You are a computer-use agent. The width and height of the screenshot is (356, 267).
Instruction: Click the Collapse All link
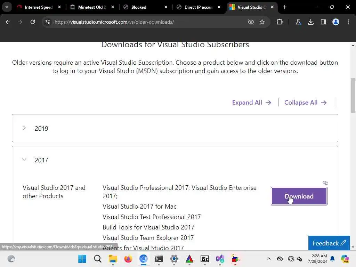coord(305,103)
